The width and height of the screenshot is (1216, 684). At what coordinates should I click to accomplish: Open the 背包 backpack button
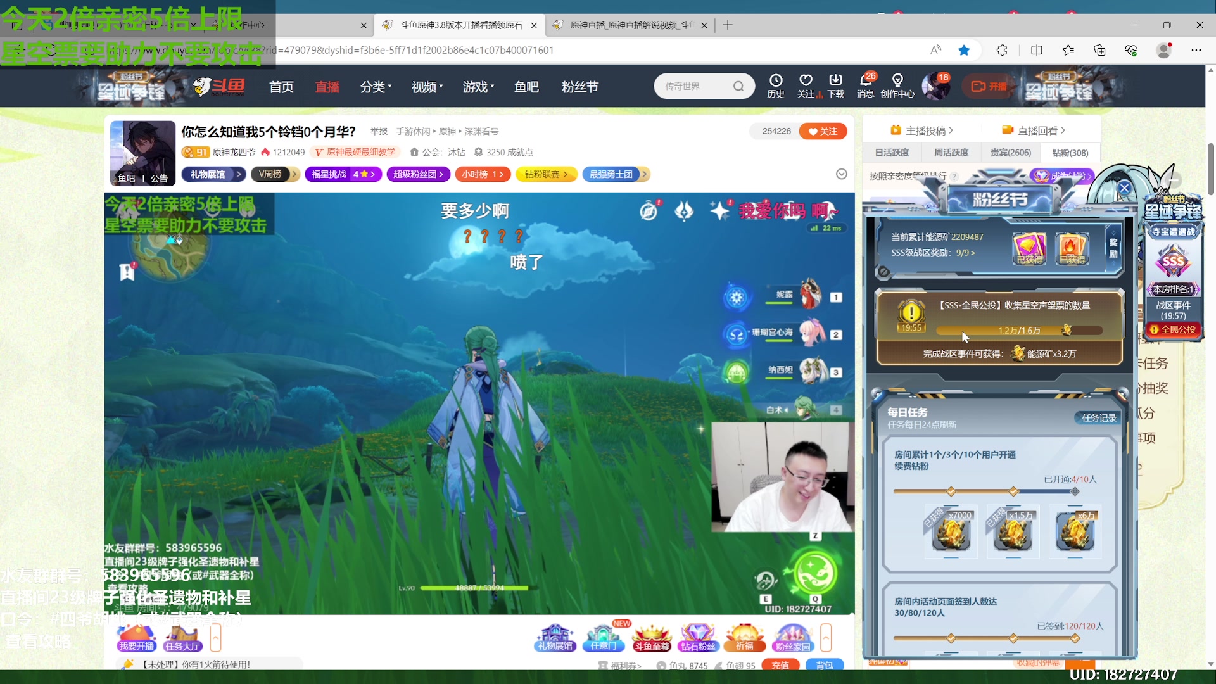825,665
